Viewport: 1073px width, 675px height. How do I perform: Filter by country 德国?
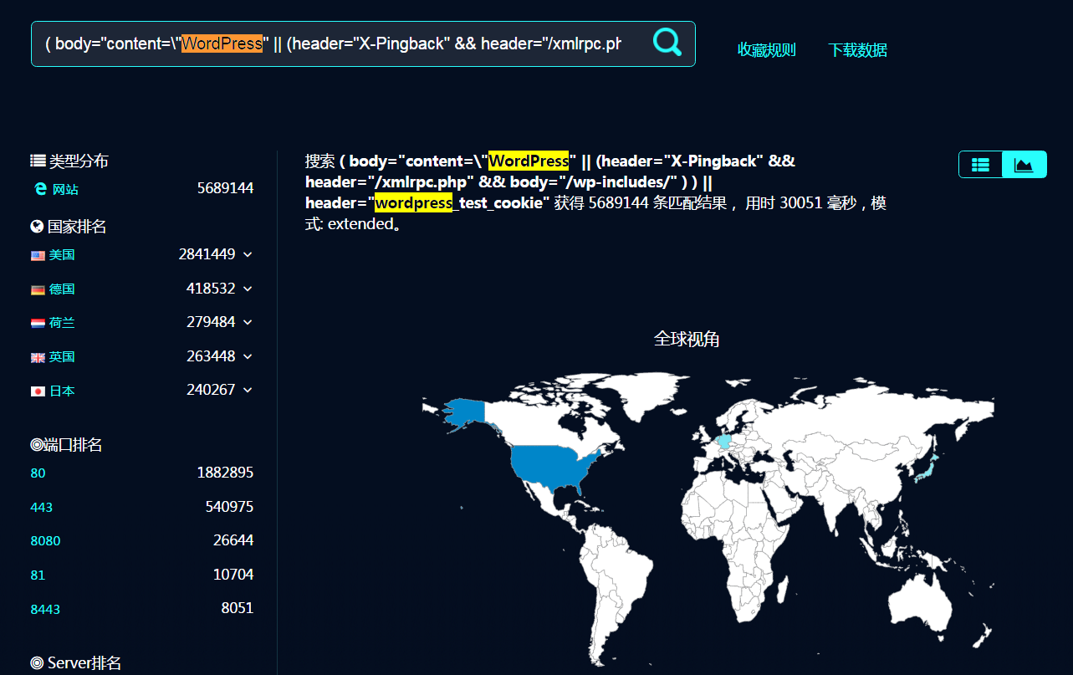pos(62,289)
